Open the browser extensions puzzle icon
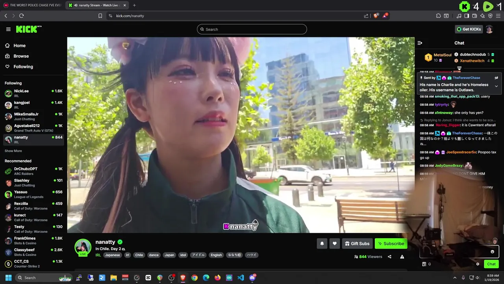Screen dimensions: 504x284 pyautogui.click(x=438, y=16)
